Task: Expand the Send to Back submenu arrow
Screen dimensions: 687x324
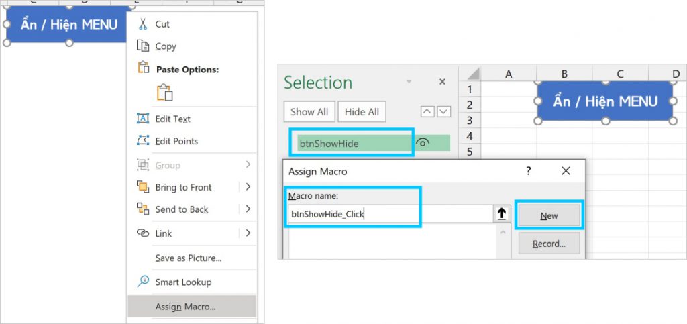Action: click(248, 209)
